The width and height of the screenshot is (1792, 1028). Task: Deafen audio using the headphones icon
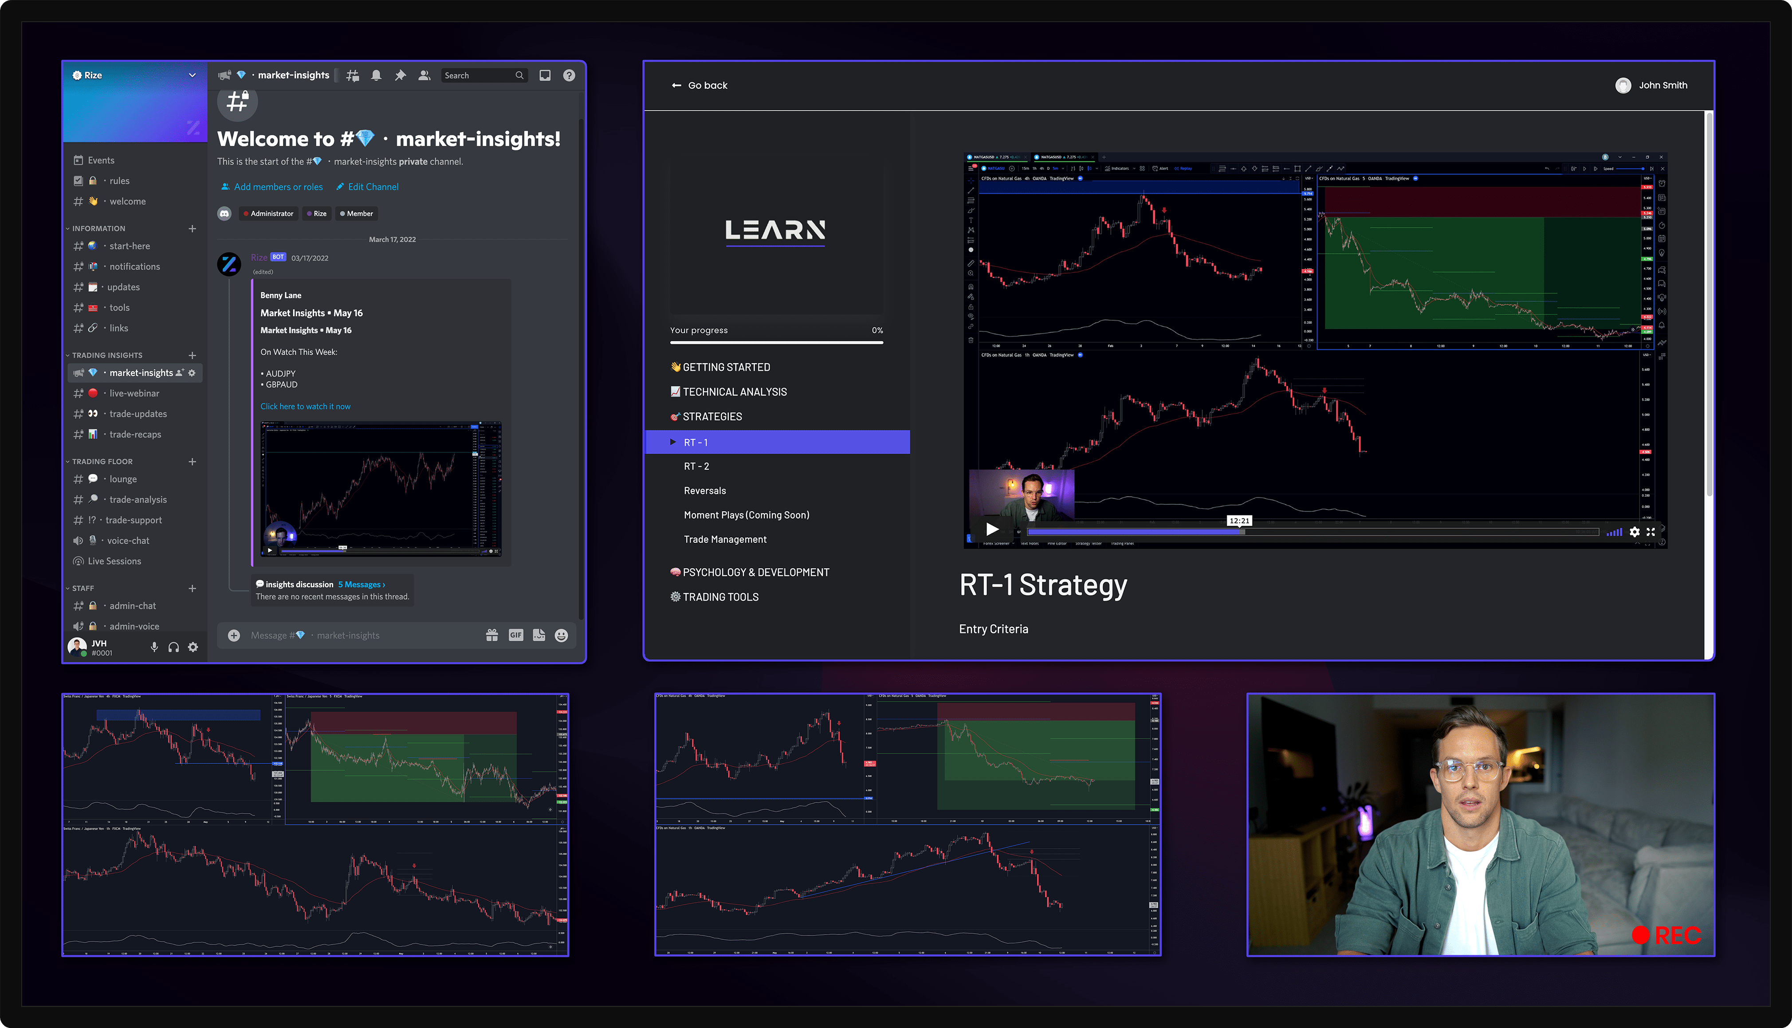tap(174, 647)
